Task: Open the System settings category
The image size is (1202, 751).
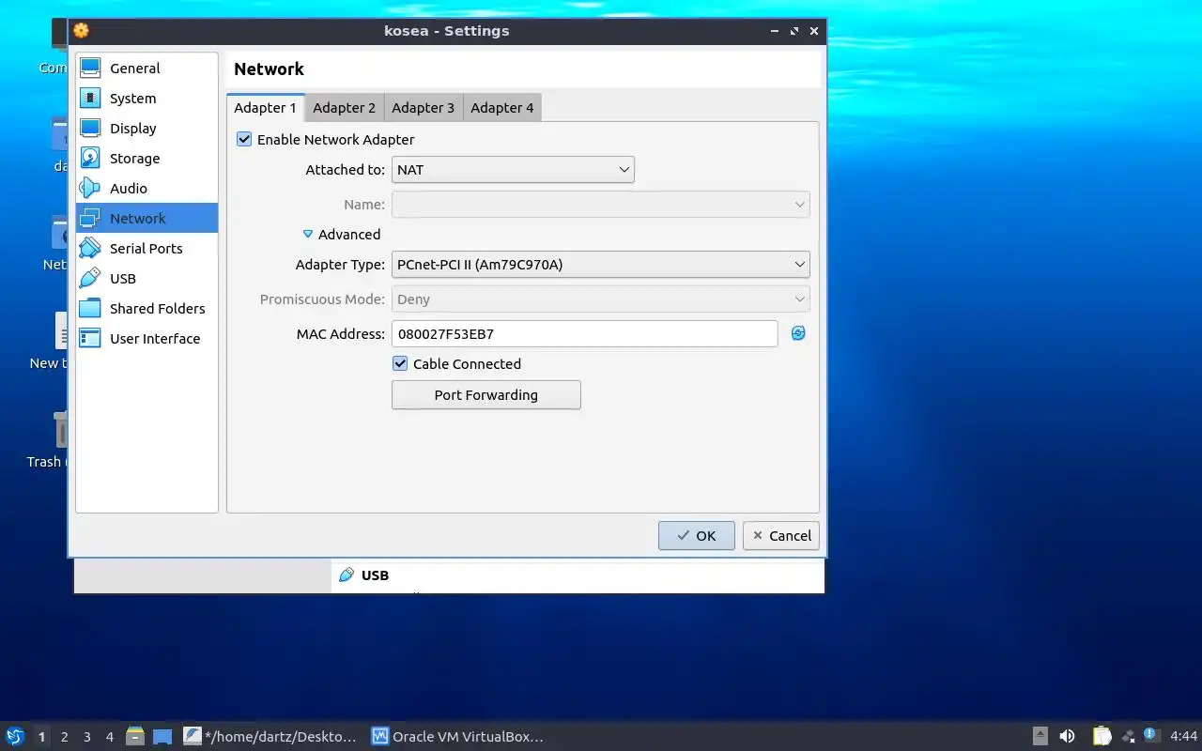Action: pyautogui.click(x=146, y=99)
